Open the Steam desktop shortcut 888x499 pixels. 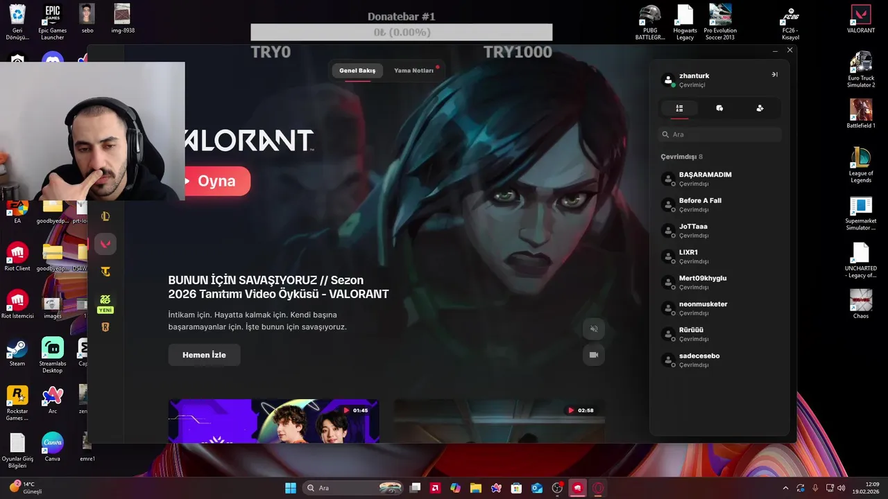tap(17, 352)
